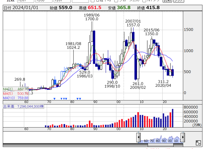The image size is (208, 149).
Task: Click the 529.0 1986/03 low label
Action: (x=85, y=74)
